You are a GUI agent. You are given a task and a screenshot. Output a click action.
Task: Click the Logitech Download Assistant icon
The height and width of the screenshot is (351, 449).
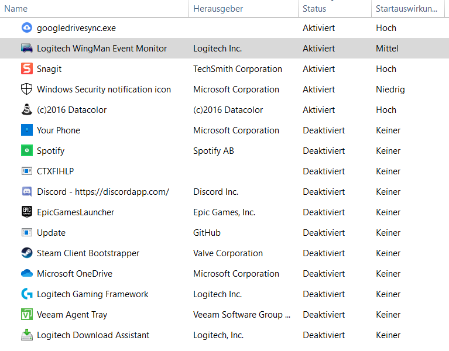coord(26,335)
